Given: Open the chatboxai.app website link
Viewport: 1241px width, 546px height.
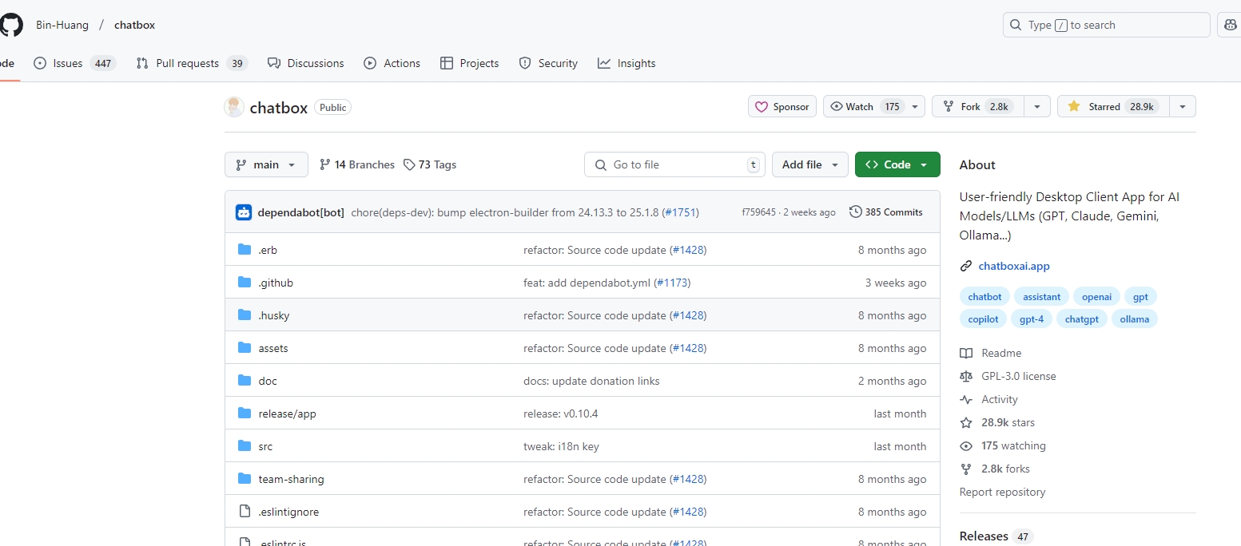Looking at the screenshot, I should click(1014, 266).
